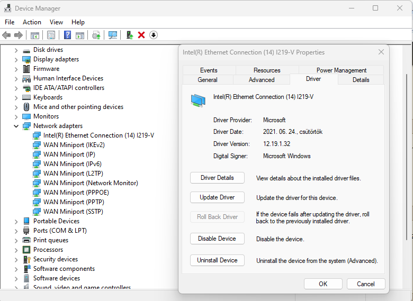The width and height of the screenshot is (413, 301).
Task: Click the Properties toolbar icon
Action: tap(51, 35)
